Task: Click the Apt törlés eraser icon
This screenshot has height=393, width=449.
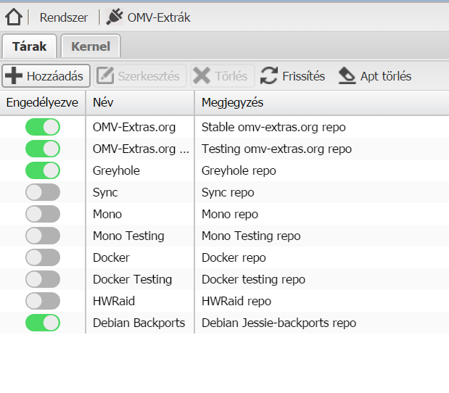Action: click(x=347, y=76)
